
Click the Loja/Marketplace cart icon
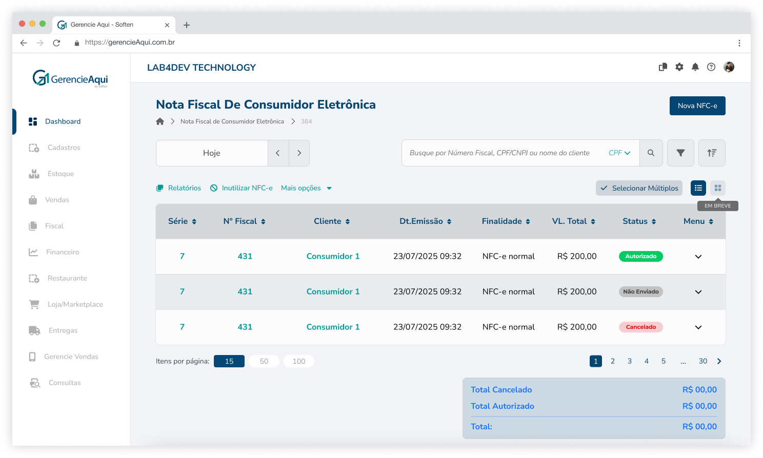tap(34, 304)
